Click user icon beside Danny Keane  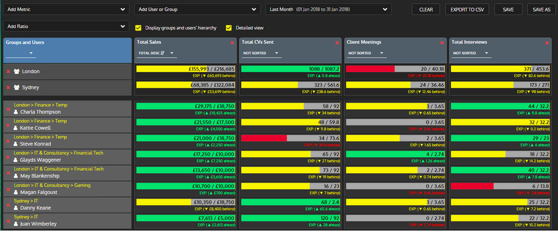16,208
